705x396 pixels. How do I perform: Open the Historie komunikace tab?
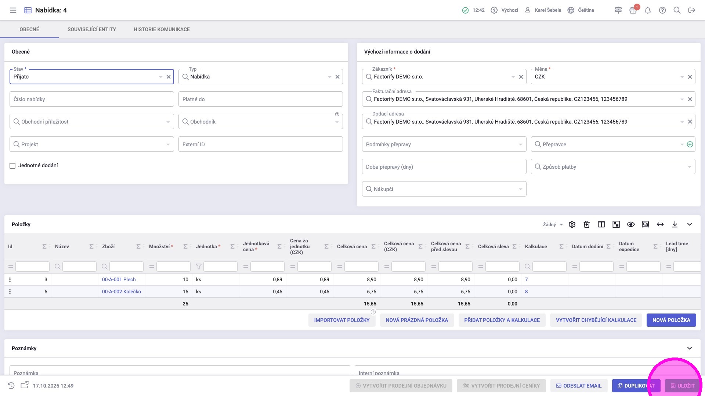point(162,29)
